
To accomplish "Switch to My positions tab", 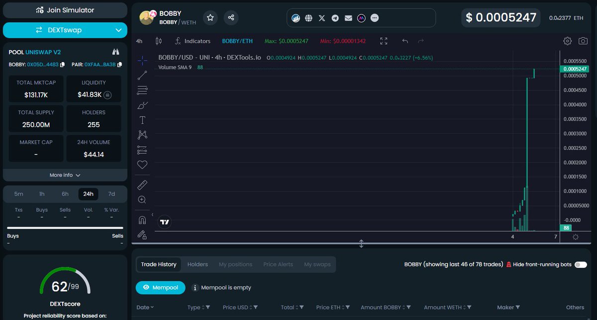I will coord(235,264).
